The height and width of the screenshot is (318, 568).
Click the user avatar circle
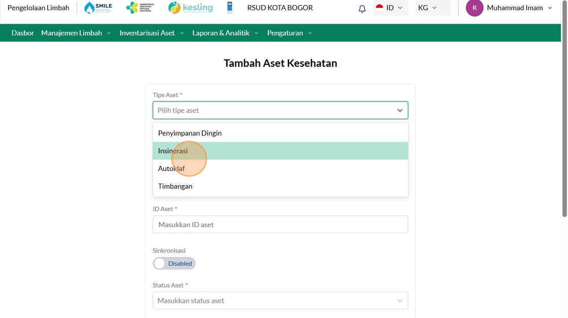[x=474, y=8]
